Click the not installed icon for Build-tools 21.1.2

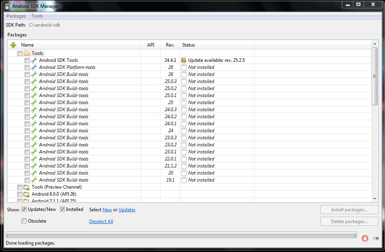coord(184,166)
